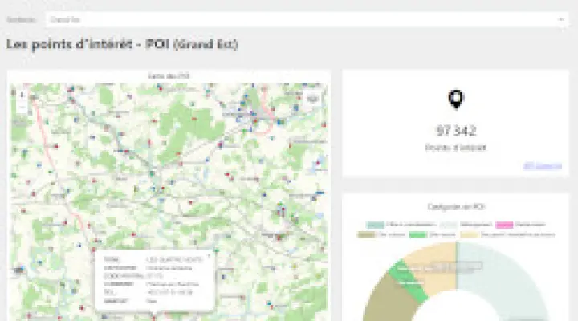Click the popup row showing the POI name
Viewport: 578px width, 321px height.
pyautogui.click(x=153, y=261)
